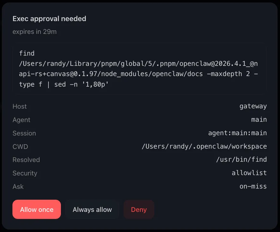Click the Ask row label
Image resolution: width=280 pixels, height=232 pixels.
point(18,187)
